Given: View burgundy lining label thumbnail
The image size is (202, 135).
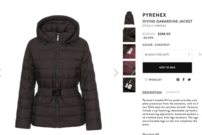Looking at the screenshot, I should point(129,51).
